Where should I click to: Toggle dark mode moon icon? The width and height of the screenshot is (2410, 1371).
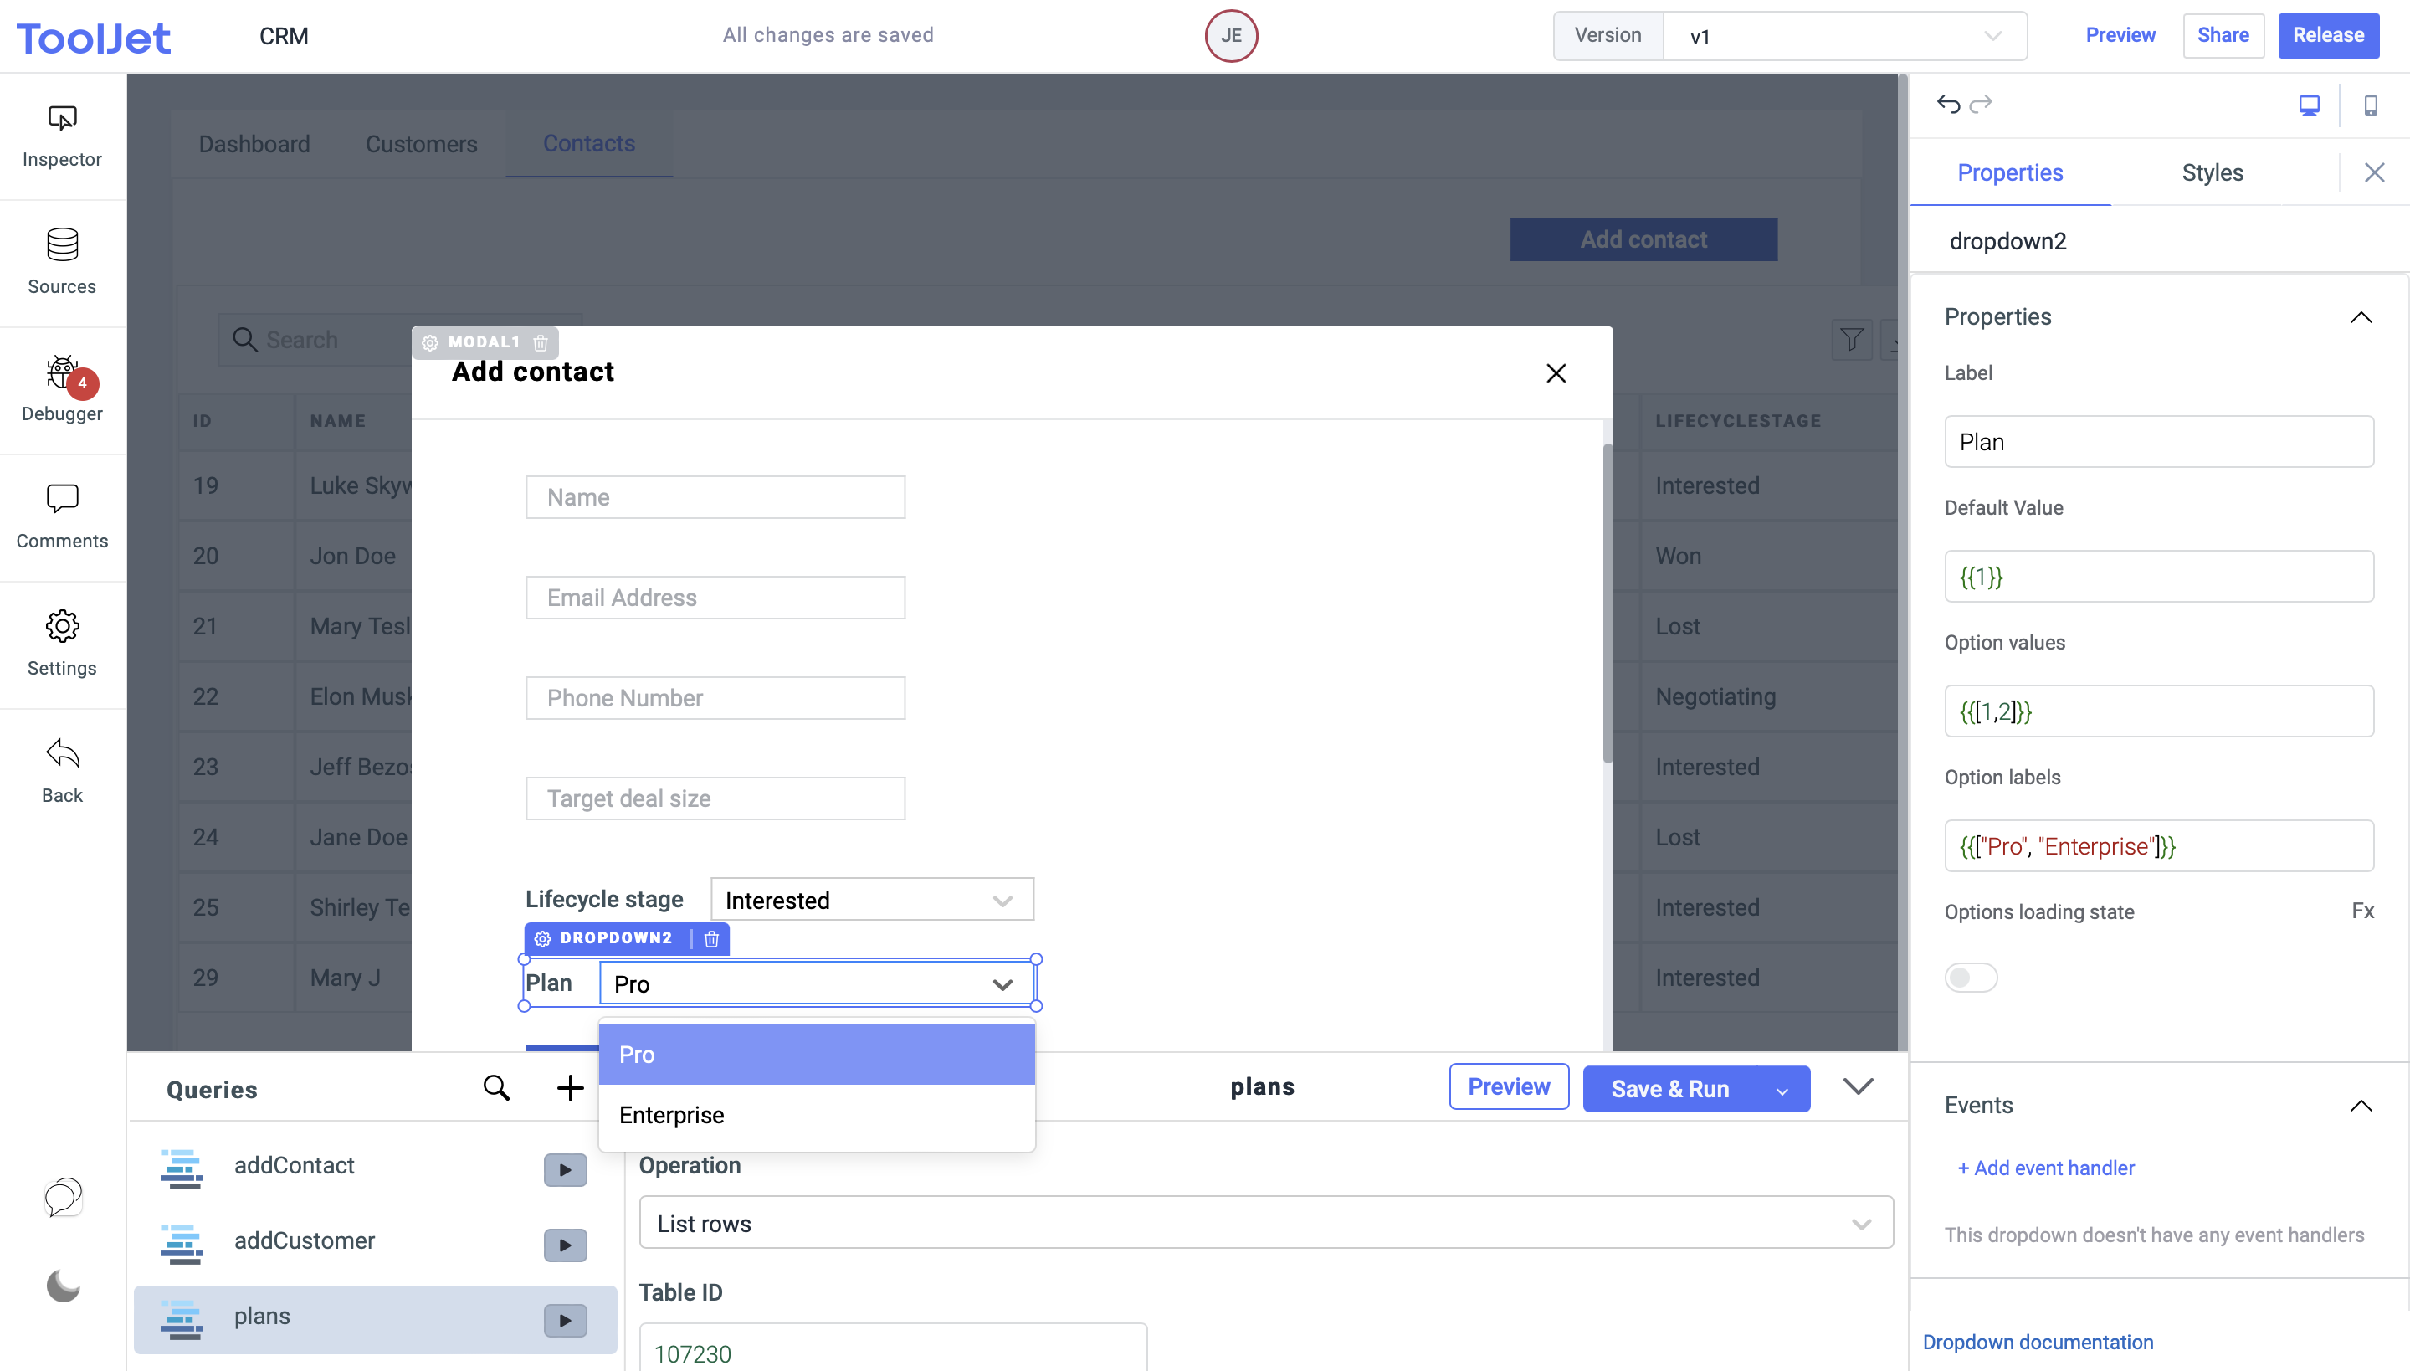pyautogui.click(x=63, y=1286)
